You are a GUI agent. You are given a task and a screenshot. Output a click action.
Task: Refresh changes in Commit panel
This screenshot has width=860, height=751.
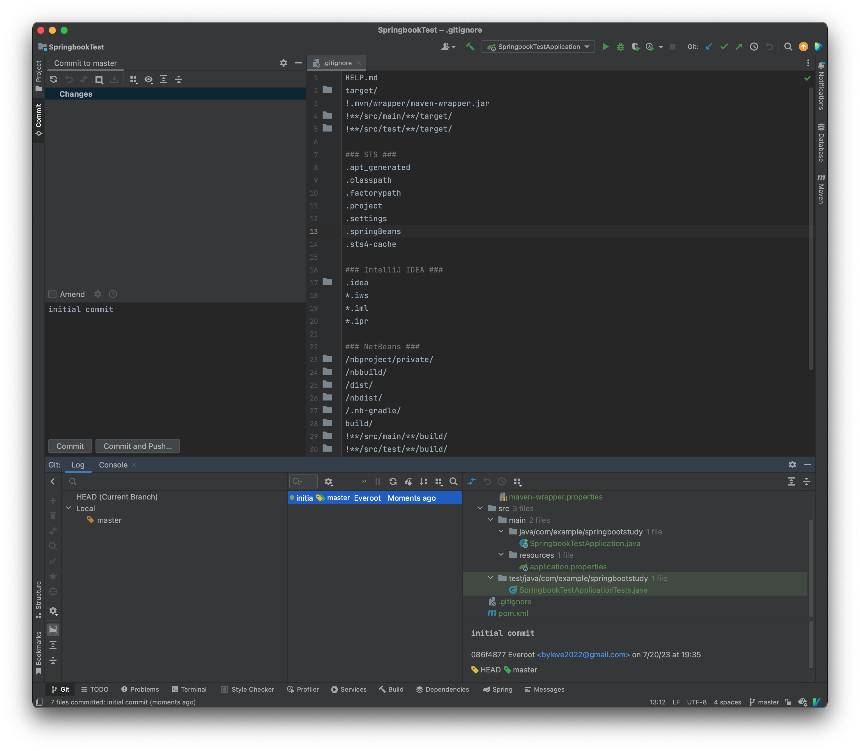[x=54, y=79]
